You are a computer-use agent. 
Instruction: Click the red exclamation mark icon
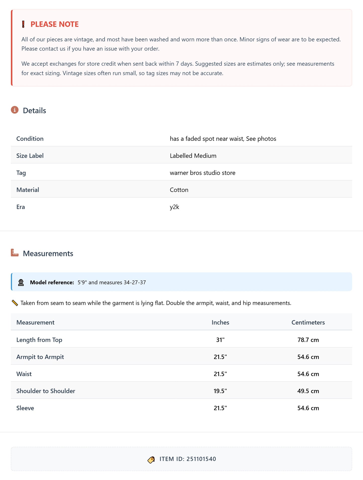click(x=23, y=24)
